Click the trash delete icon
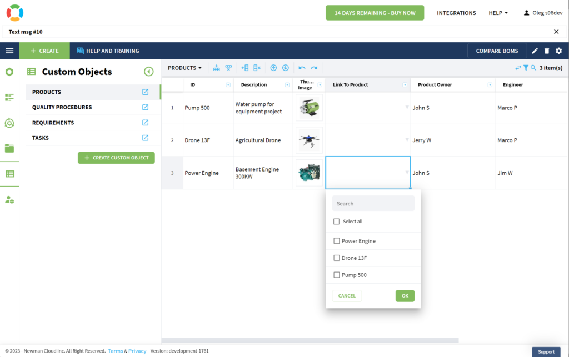569x357 pixels. [547, 51]
